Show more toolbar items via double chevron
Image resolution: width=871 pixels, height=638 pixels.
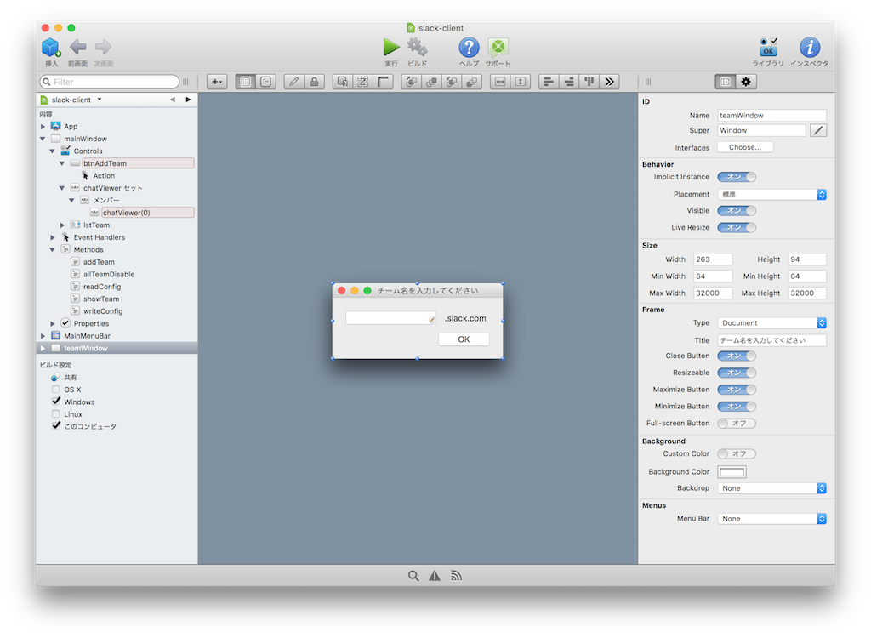click(609, 82)
